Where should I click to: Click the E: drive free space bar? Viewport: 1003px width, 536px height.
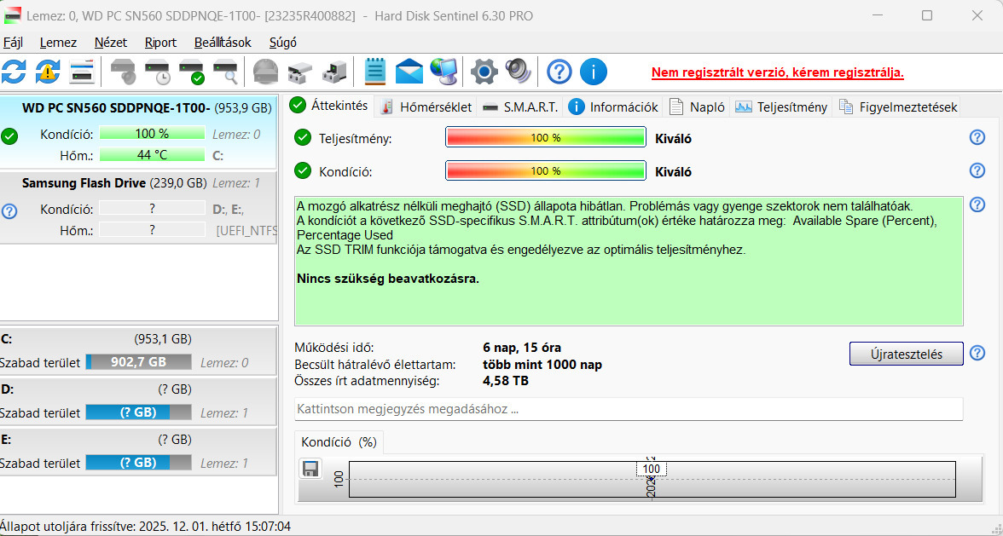[x=139, y=464]
